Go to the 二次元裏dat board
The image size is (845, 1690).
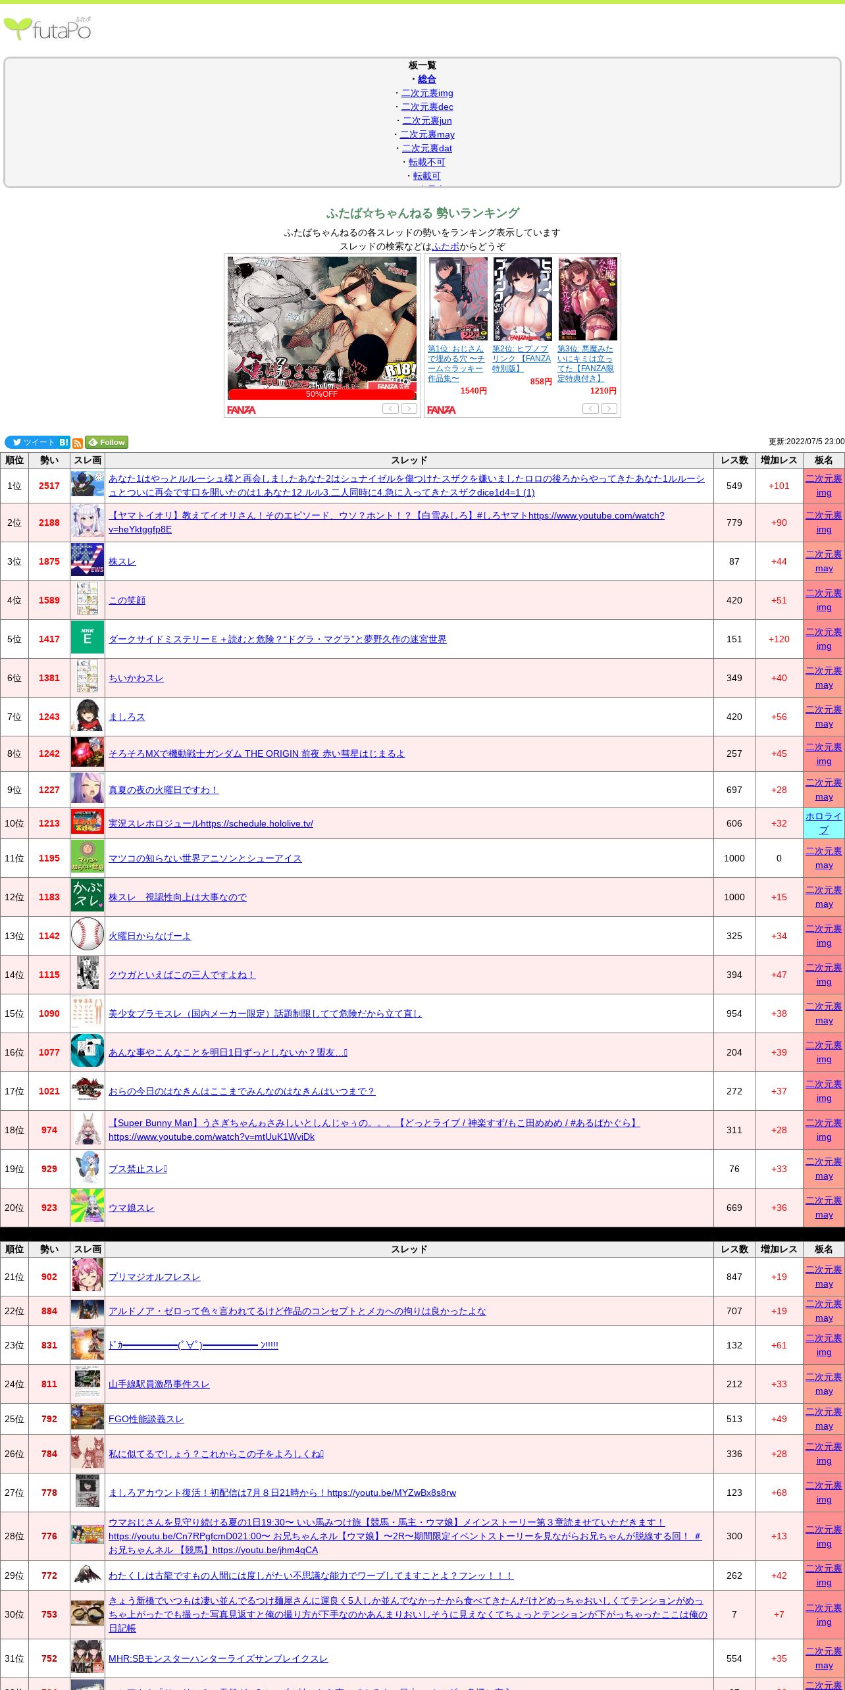click(426, 148)
